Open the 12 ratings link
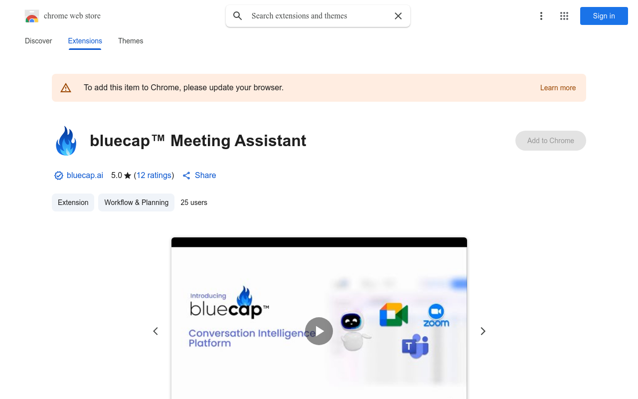The image size is (638, 399). click(154, 176)
